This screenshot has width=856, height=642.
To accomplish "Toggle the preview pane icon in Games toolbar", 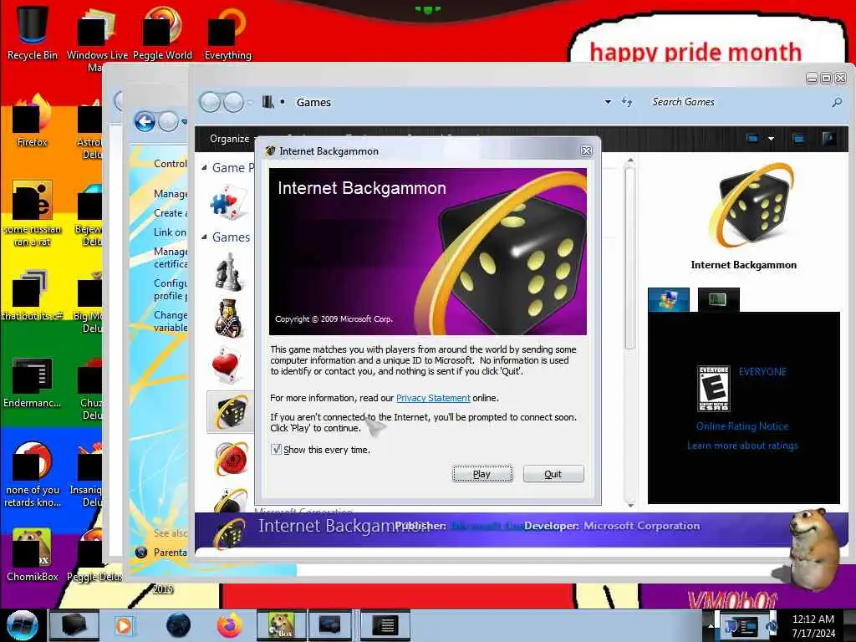I will pos(798,139).
